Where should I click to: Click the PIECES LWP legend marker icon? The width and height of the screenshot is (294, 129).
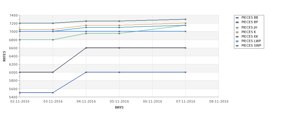[x=237, y=41]
